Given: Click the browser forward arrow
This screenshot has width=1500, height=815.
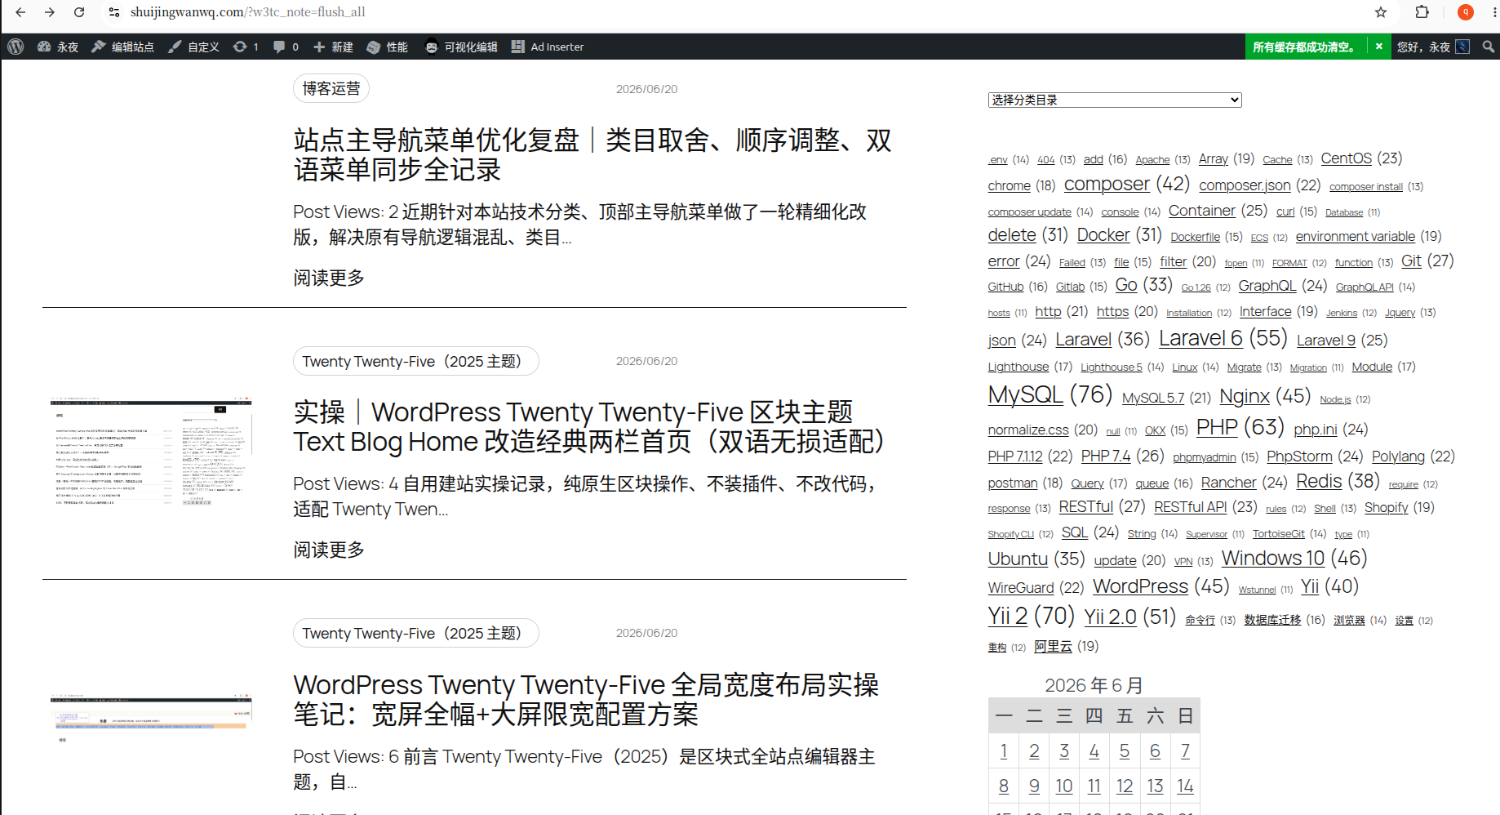Looking at the screenshot, I should coord(50,12).
